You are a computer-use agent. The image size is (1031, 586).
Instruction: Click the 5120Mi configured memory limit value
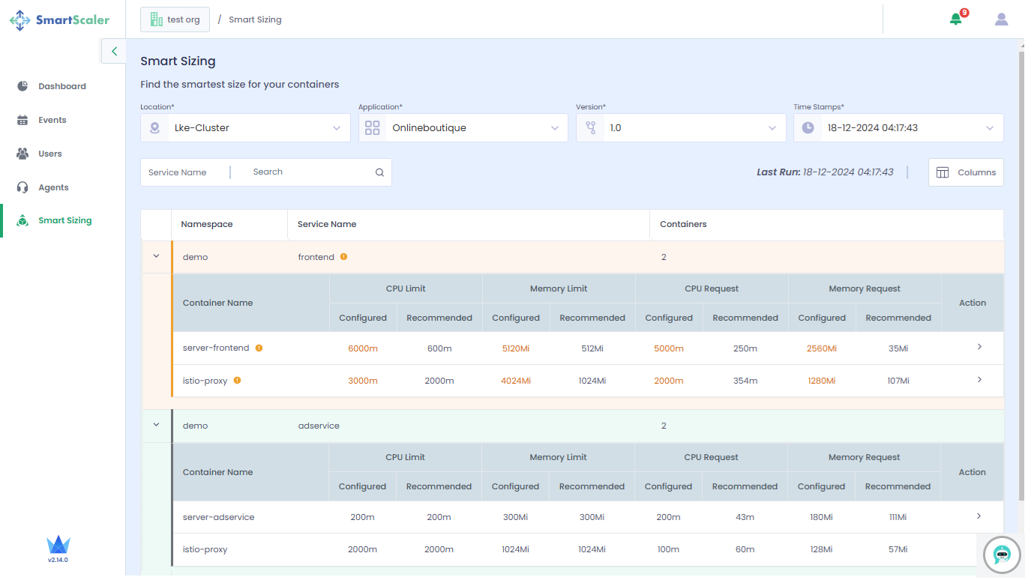[516, 348]
